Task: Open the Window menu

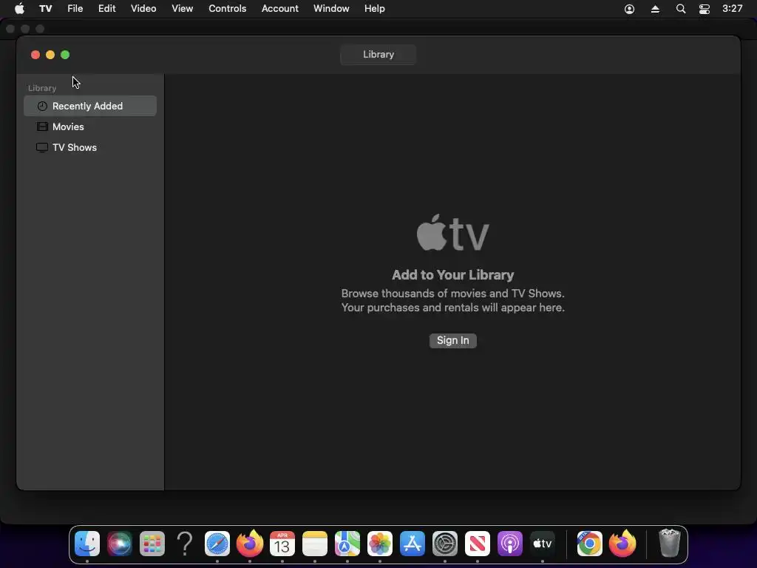Action: [x=331, y=9]
